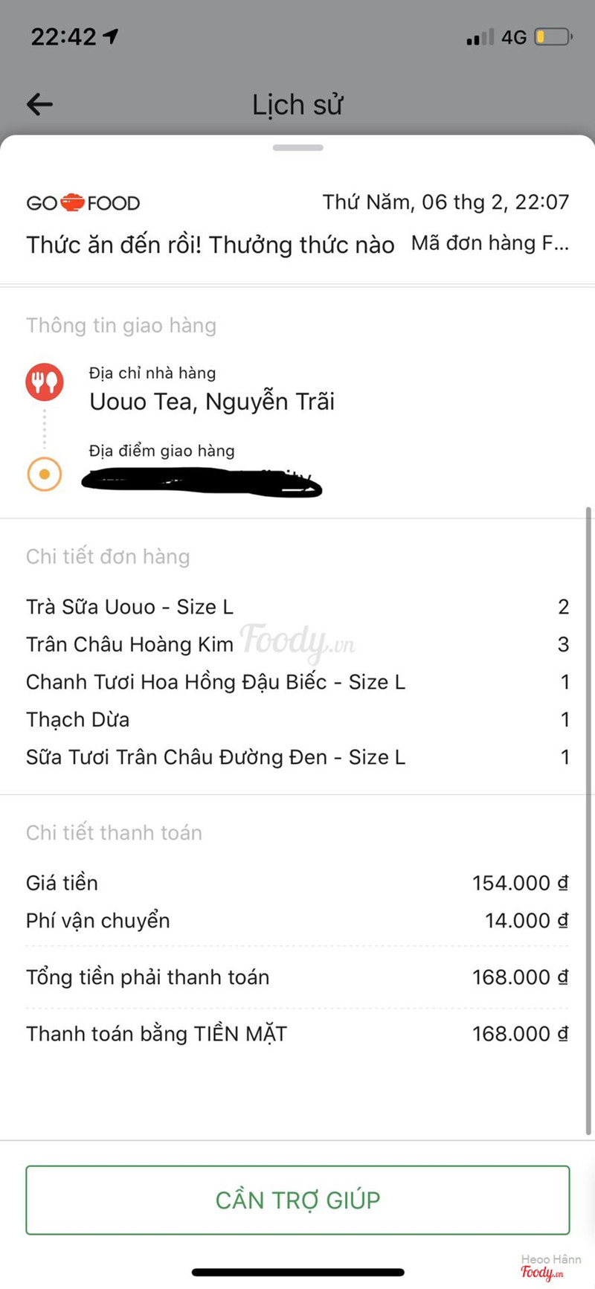The width and height of the screenshot is (595, 1289).
Task: Open restaurant Uouo Tea, Nguyễn Trãi
Action: pyautogui.click(x=212, y=402)
